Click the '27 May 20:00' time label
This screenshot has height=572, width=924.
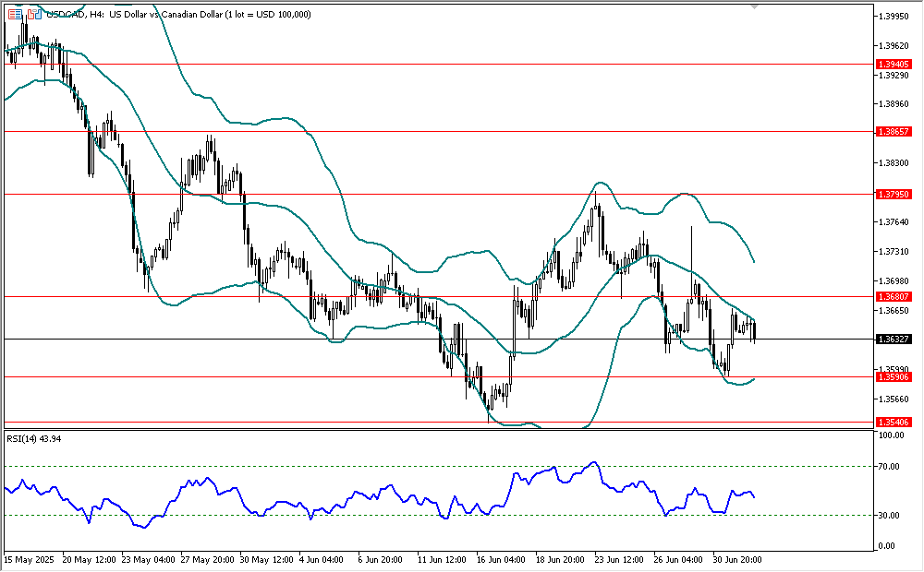tap(207, 559)
